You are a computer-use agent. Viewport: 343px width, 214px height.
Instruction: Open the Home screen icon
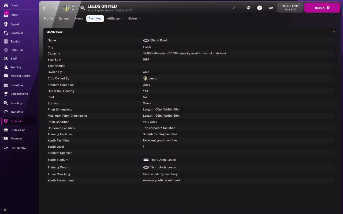pyautogui.click(x=6, y=5)
